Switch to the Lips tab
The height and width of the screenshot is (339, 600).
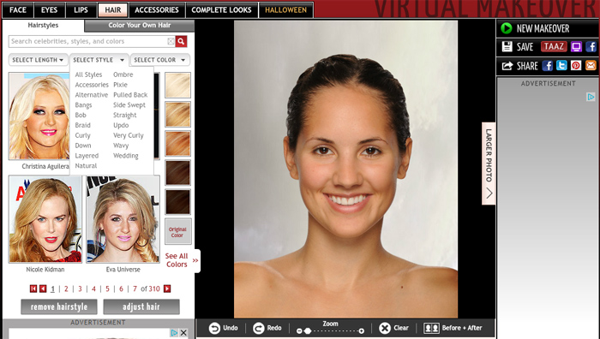[81, 10]
